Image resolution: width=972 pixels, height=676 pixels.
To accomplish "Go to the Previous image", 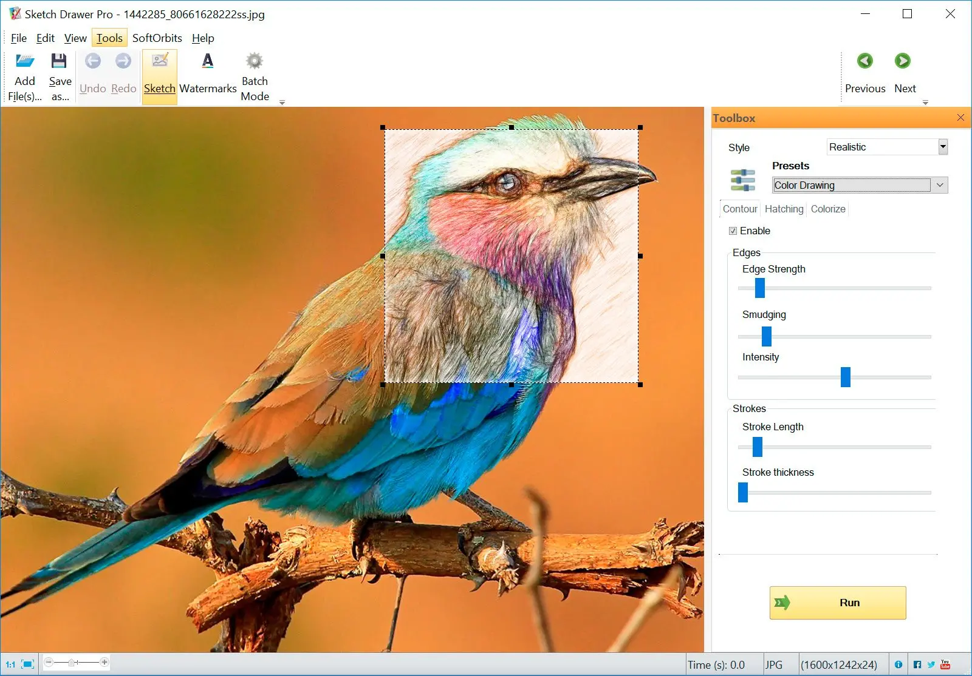I will 864,61.
